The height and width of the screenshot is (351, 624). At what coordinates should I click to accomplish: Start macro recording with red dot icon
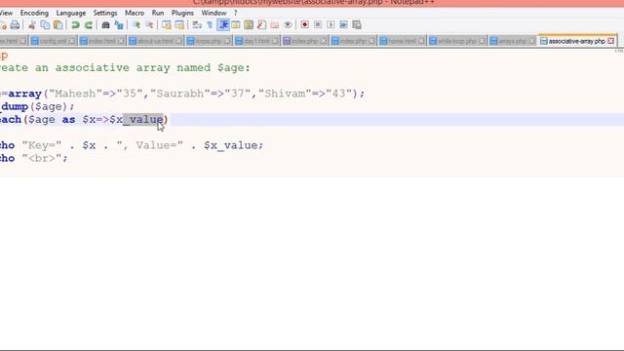304,25
